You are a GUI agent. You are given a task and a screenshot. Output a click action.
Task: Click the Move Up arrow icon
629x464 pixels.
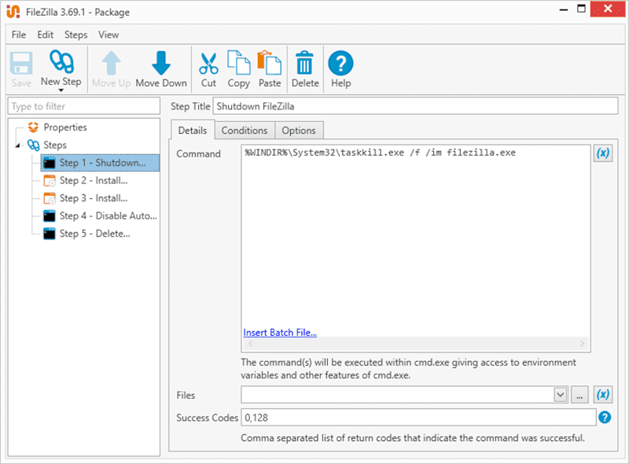(111, 63)
